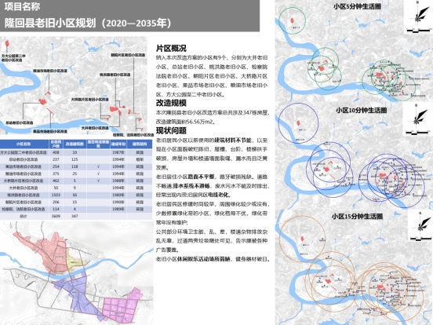
Task: Click the checkmark in the 果品市场老旧小区改造 row
Action: (x=98, y=166)
